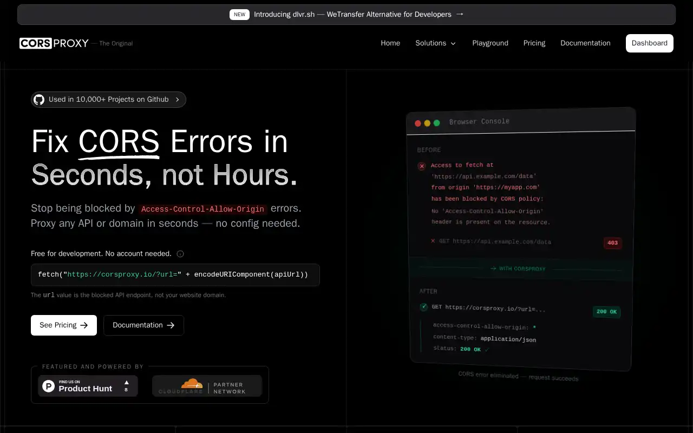Click the Product Hunt upvote triangle
Screen dimensions: 693x433
tap(126, 382)
